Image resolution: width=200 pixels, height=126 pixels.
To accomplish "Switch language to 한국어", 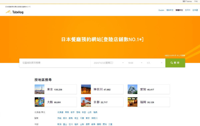I will click(x=187, y=10).
